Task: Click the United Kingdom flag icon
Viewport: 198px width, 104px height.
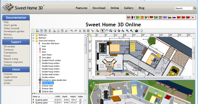Action: (129, 17)
